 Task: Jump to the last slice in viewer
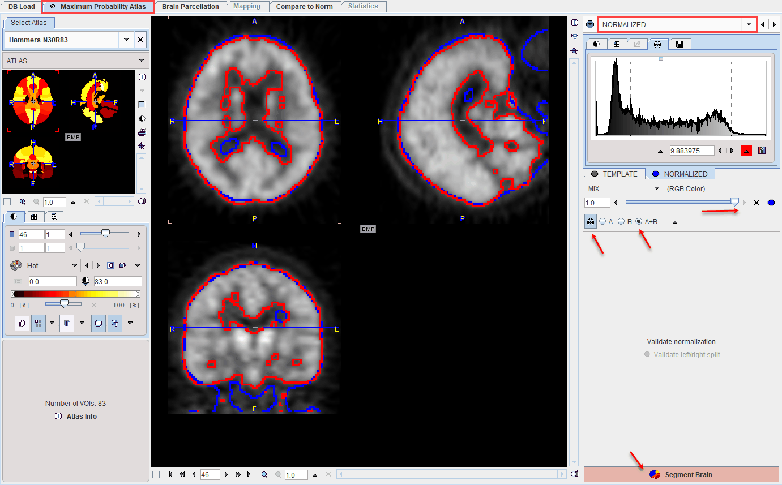249,474
